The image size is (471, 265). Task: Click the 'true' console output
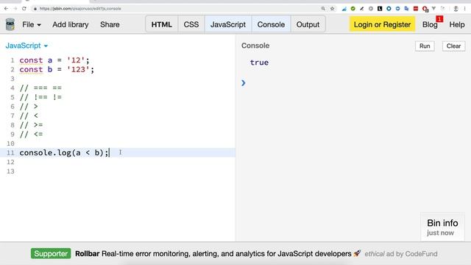pos(259,63)
